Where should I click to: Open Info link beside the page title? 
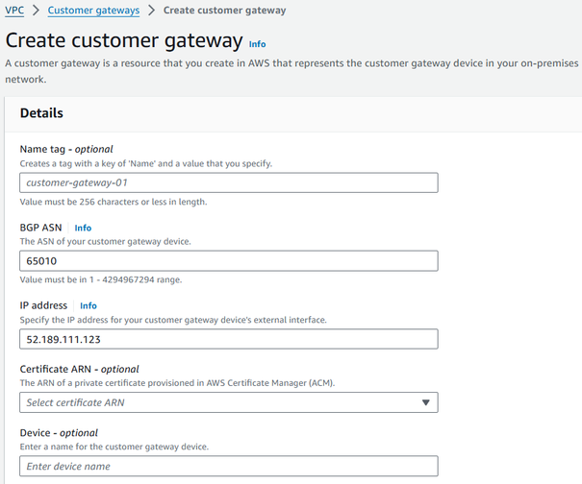pyautogui.click(x=257, y=44)
